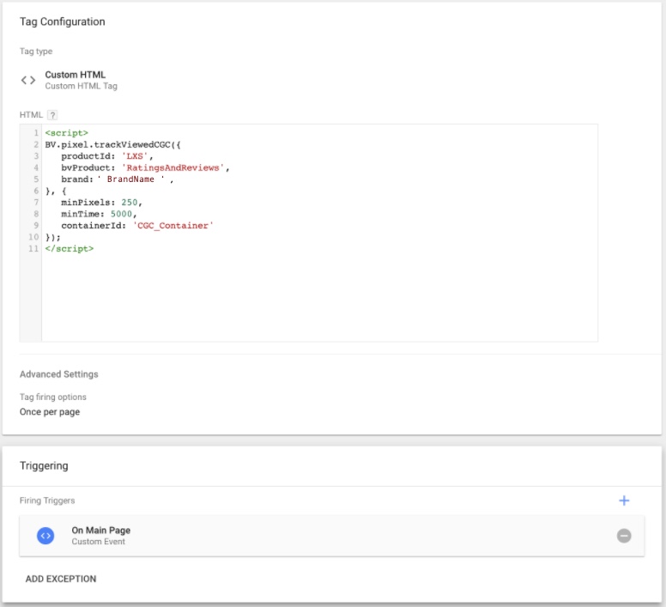The image size is (666, 607).
Task: Click the '}, {' code on line 6
Action: pyautogui.click(x=56, y=191)
